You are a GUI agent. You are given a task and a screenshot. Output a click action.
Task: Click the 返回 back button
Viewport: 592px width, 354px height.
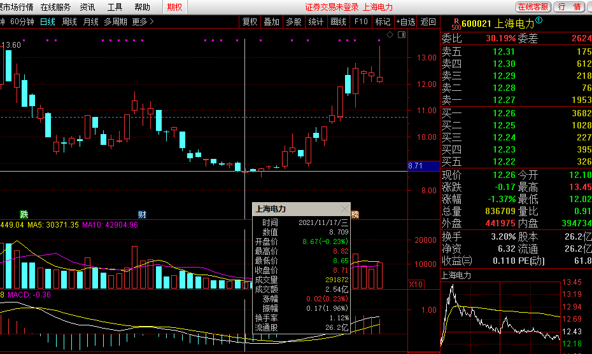(x=428, y=22)
